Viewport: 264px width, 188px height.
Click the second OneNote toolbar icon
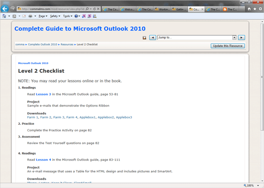[x=89, y=16]
